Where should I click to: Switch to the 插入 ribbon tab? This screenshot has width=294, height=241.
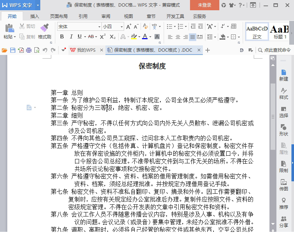pos(35,16)
